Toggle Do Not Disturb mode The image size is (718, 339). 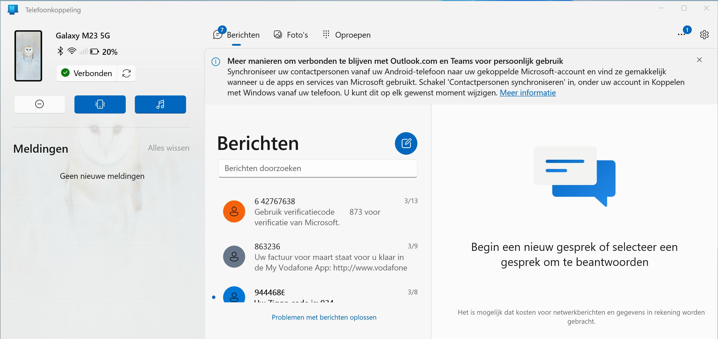pyautogui.click(x=39, y=104)
